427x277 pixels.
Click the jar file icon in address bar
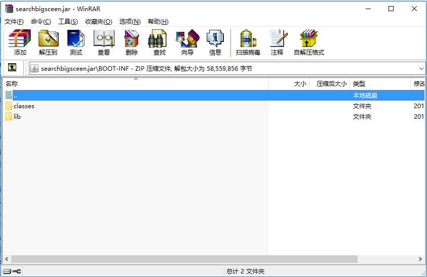(34, 68)
